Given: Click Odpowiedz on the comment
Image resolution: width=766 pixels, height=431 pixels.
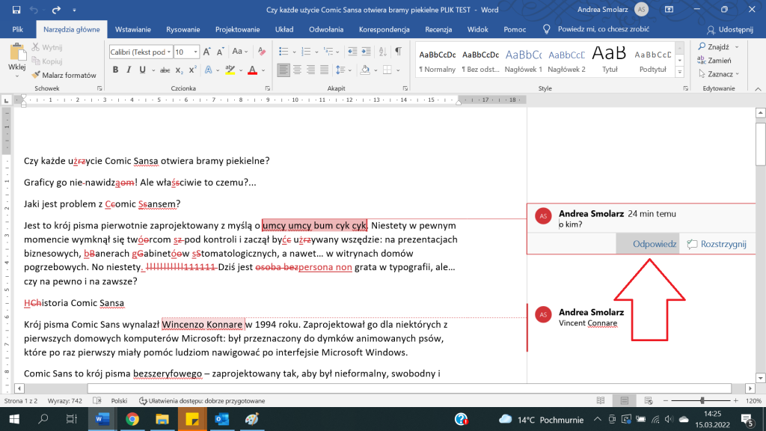Looking at the screenshot, I should pos(655,244).
